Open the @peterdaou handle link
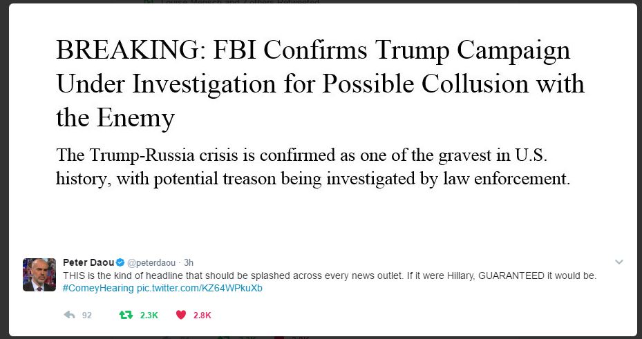This screenshot has width=642, height=339. [151, 262]
